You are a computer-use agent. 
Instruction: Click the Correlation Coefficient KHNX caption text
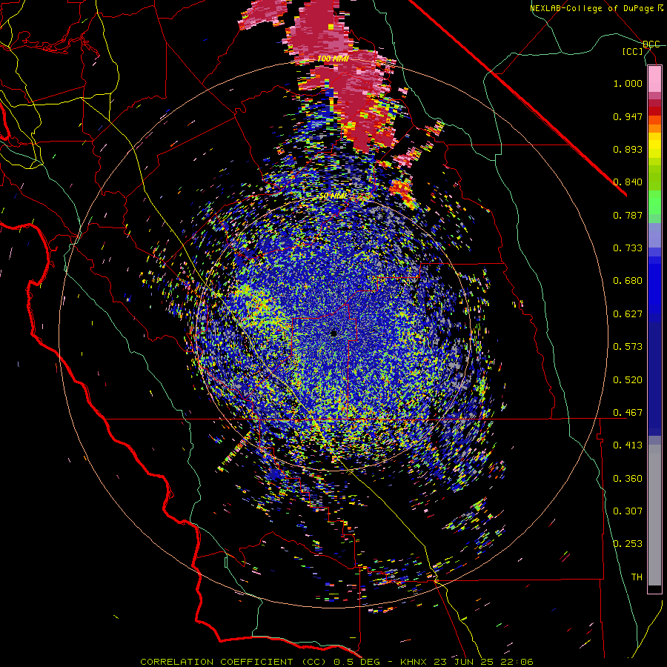point(336,662)
